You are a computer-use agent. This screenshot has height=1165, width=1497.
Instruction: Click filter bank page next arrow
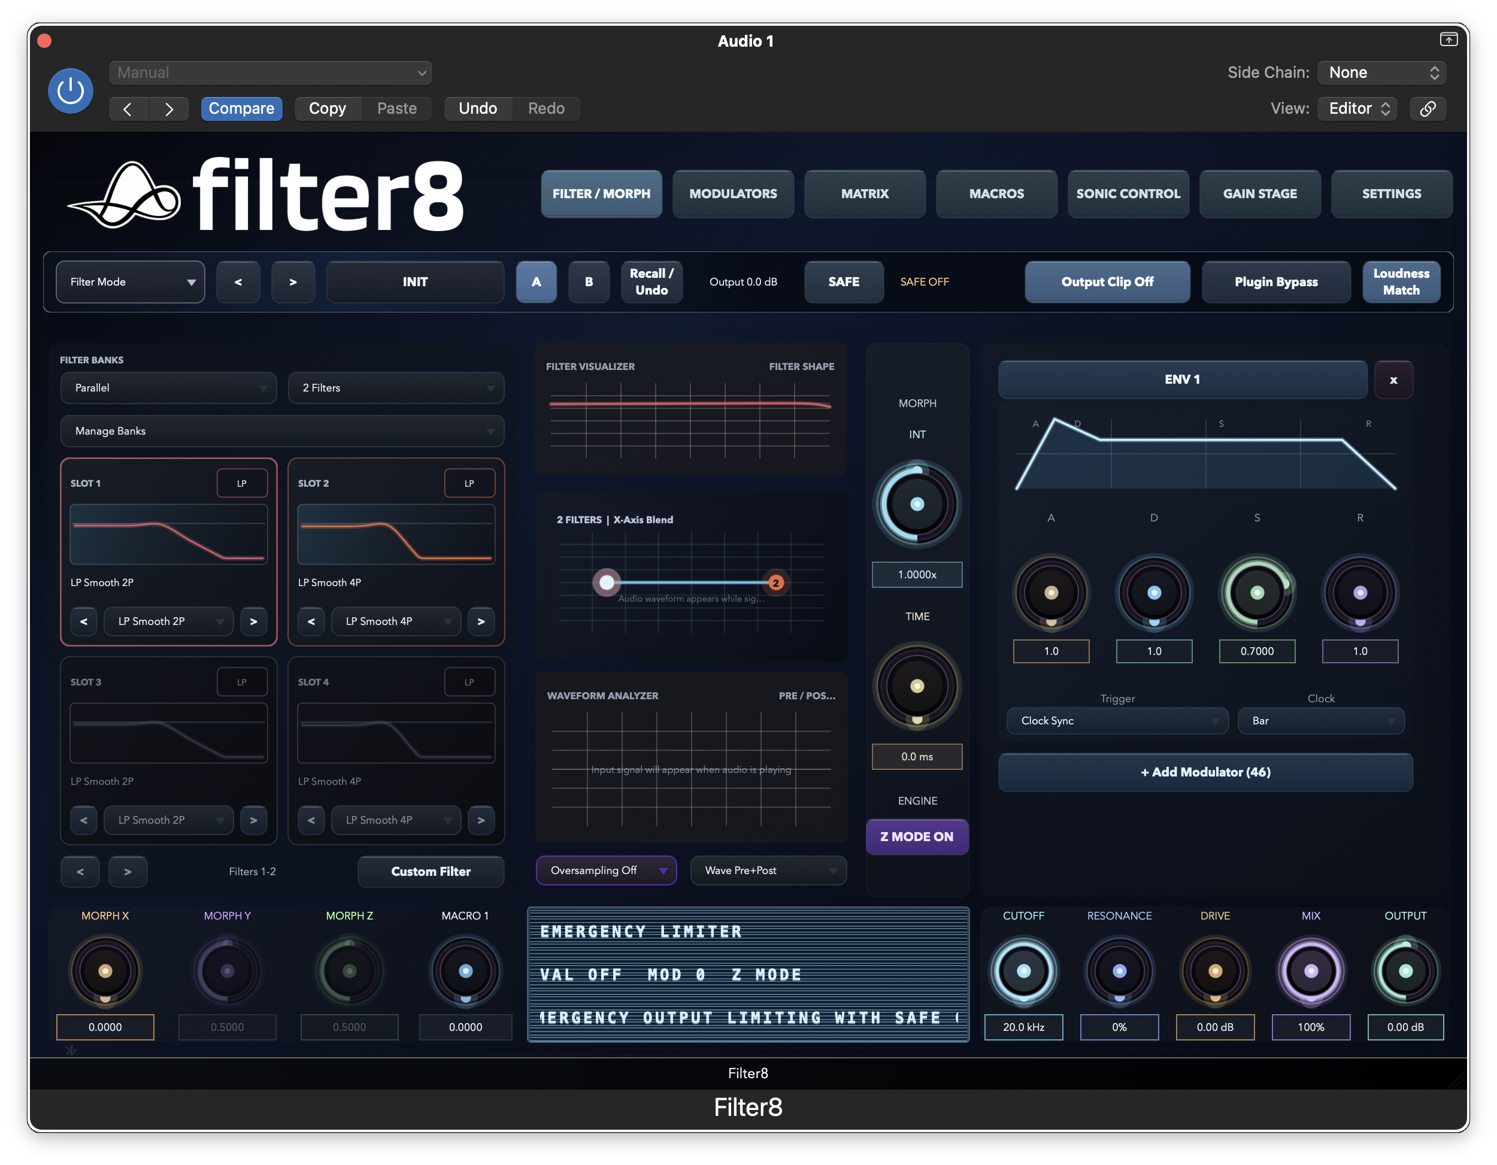tap(128, 872)
